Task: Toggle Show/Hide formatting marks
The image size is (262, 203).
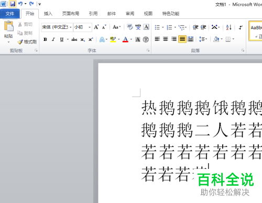Action: (x=241, y=27)
